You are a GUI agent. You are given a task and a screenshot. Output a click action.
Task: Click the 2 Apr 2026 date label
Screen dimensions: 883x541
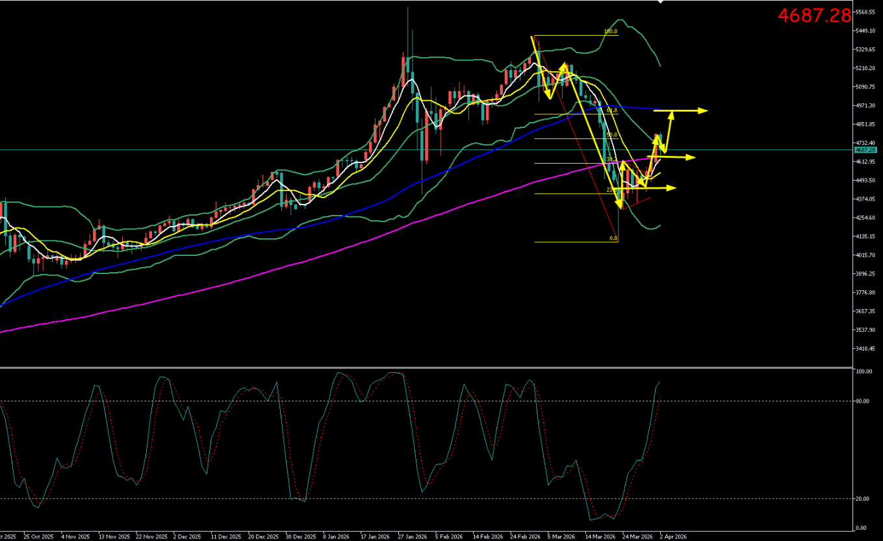coord(674,537)
